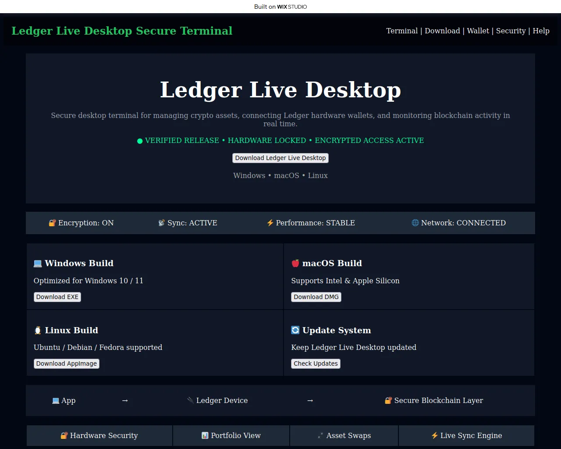This screenshot has height=449, width=561.
Task: Click the 'Encryption: ON' status text
Action: (86, 223)
